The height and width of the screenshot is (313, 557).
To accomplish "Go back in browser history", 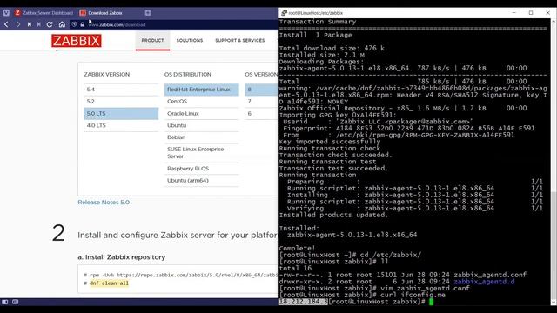I will coord(6,24).
